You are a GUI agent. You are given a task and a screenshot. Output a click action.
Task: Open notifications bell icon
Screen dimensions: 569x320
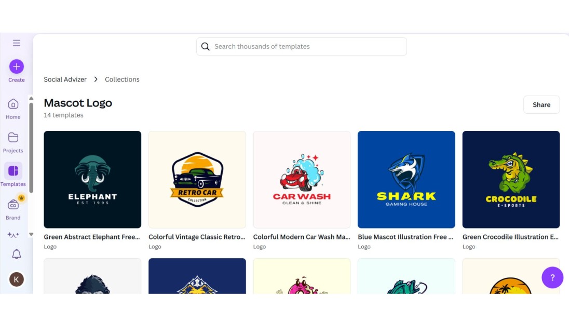click(16, 254)
